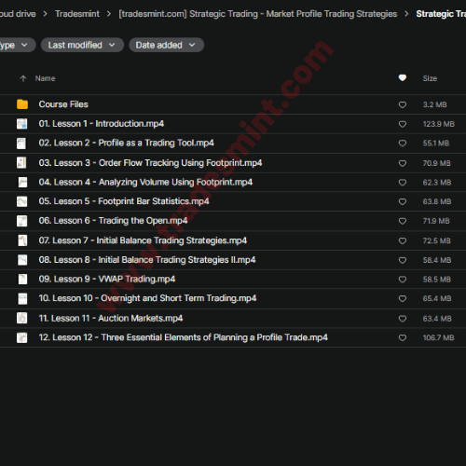Select 12. Lesson 12 - Three Essential Elements file
The height and width of the screenshot is (466, 466).
pyautogui.click(x=184, y=337)
